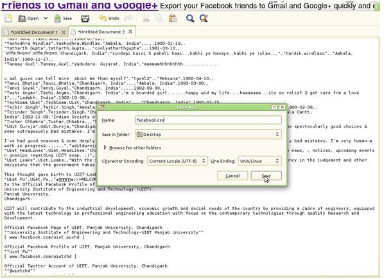Click the New document icon
384x279 pixels.
9,19
